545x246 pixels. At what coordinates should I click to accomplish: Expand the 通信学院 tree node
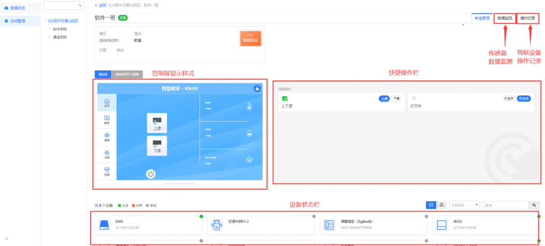50,37
